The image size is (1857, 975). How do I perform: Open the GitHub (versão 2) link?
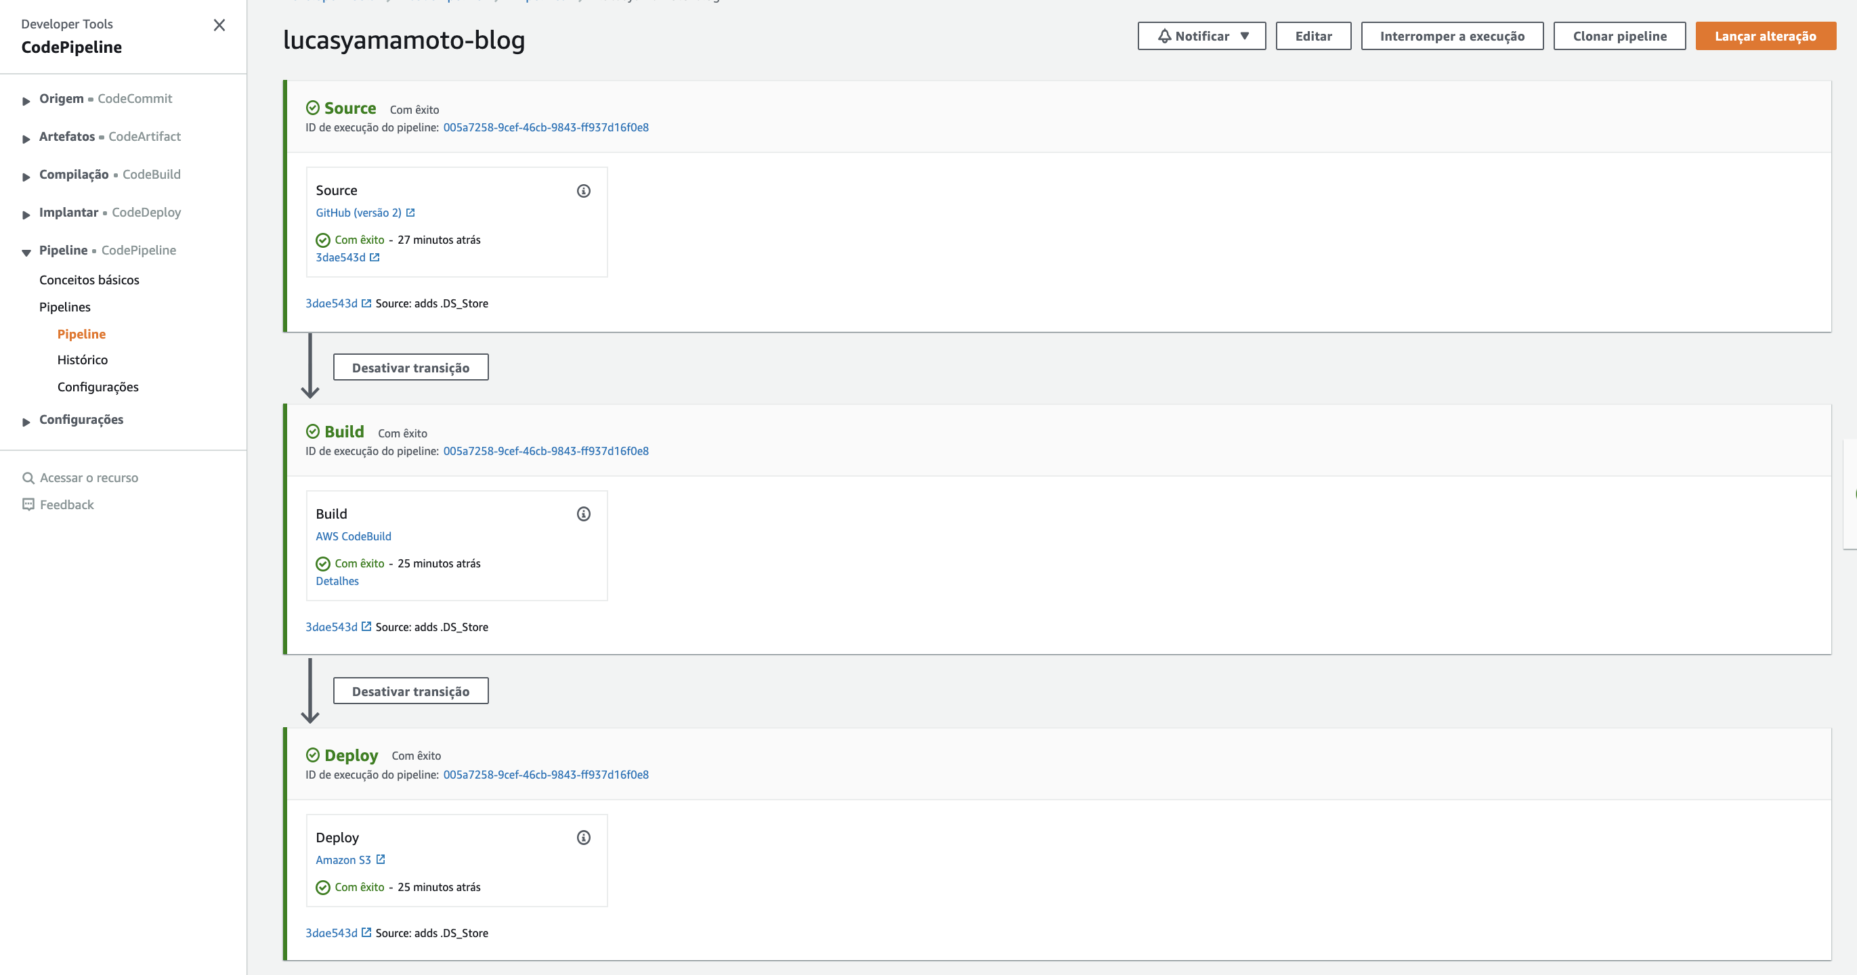tap(358, 213)
